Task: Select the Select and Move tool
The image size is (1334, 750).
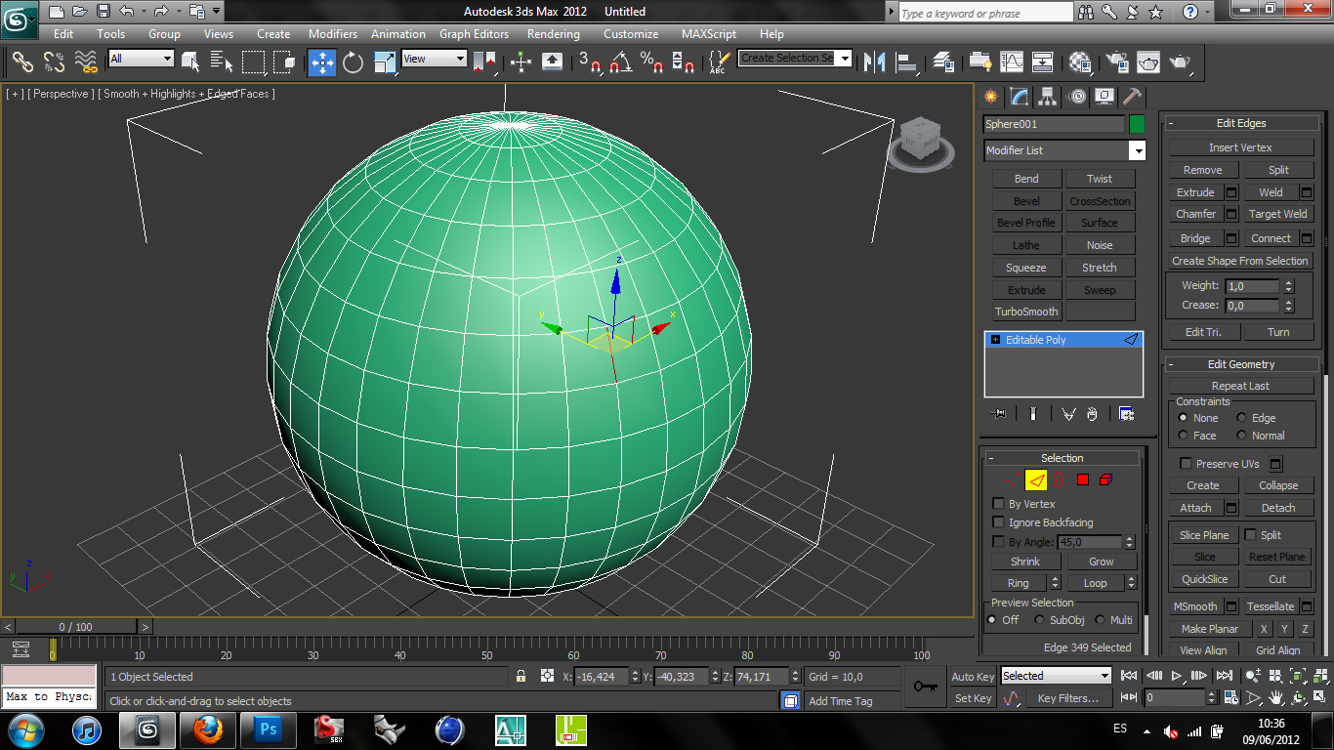Action: pyautogui.click(x=321, y=62)
